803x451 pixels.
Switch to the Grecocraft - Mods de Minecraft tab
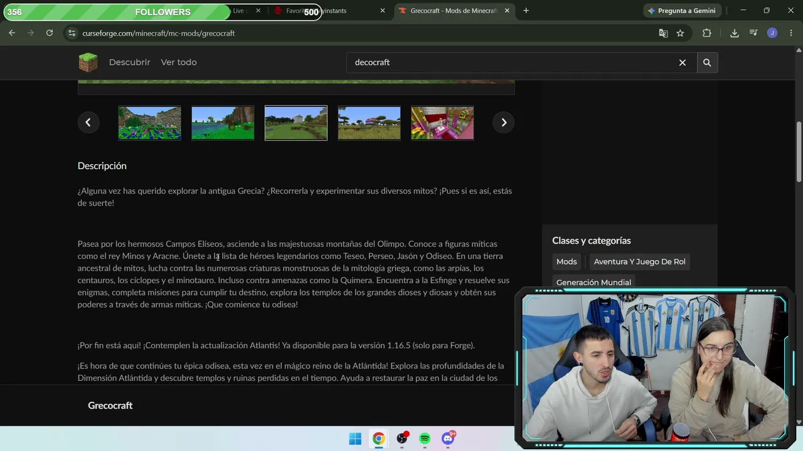(454, 11)
